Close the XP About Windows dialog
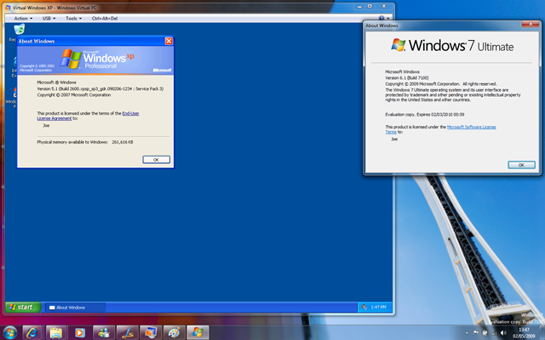545x340 pixels. click(x=169, y=41)
